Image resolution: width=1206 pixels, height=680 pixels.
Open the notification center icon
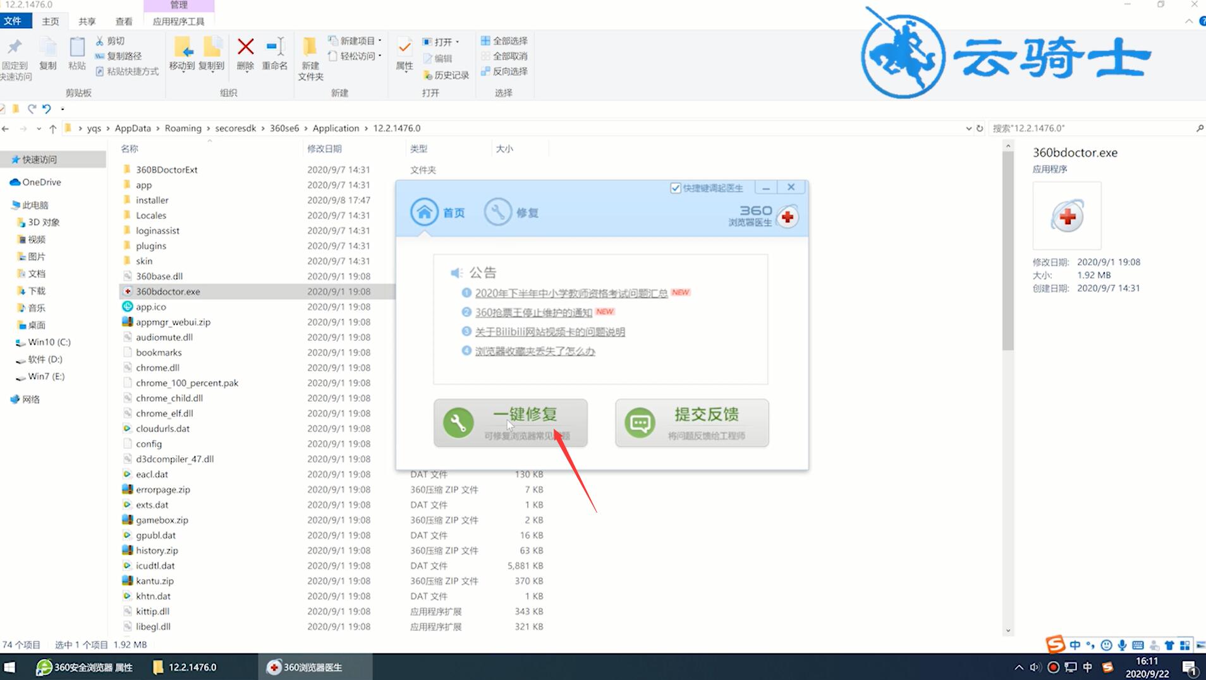click(x=1190, y=667)
